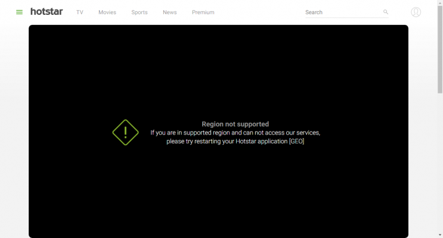Click the 'please try restarting' message line
The height and width of the screenshot is (238, 443).
(227, 142)
